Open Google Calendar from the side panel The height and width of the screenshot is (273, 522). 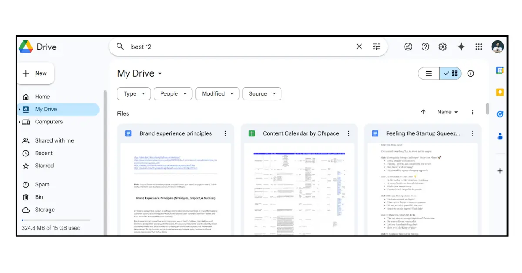(499, 70)
